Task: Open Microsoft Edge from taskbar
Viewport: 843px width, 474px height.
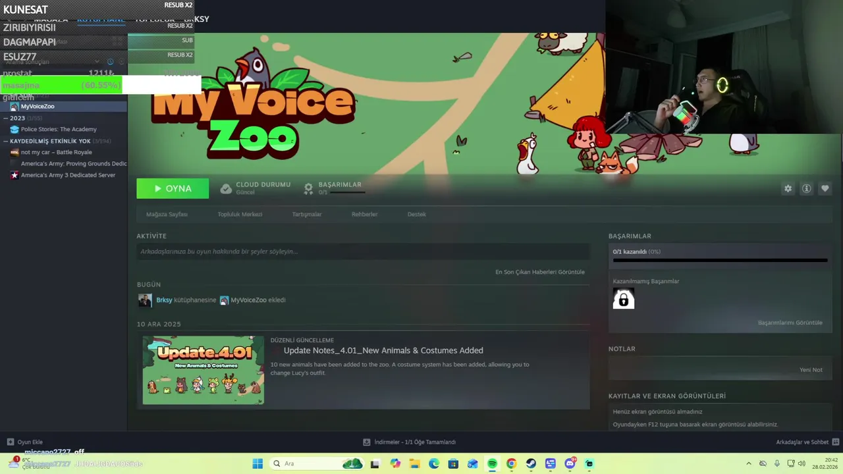Action: tap(434, 463)
